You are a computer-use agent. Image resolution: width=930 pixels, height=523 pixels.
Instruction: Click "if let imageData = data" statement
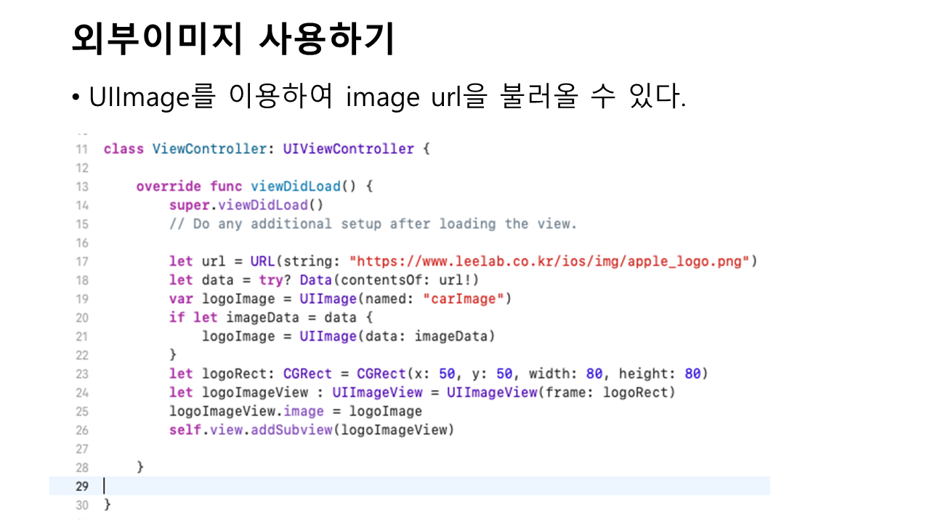pos(270,317)
